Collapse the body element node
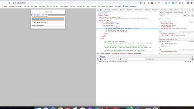 (98, 17)
